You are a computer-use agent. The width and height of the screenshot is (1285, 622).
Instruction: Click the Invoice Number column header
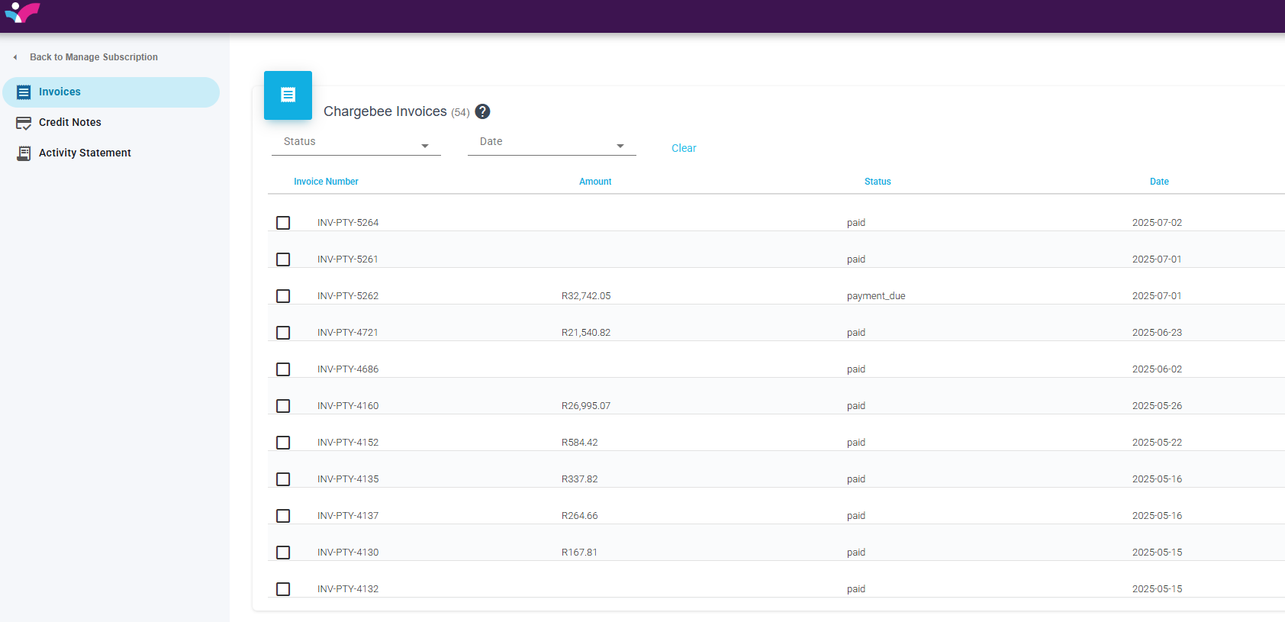click(x=326, y=182)
